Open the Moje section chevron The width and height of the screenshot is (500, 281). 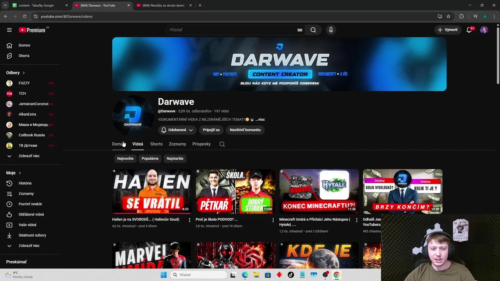tap(20, 173)
